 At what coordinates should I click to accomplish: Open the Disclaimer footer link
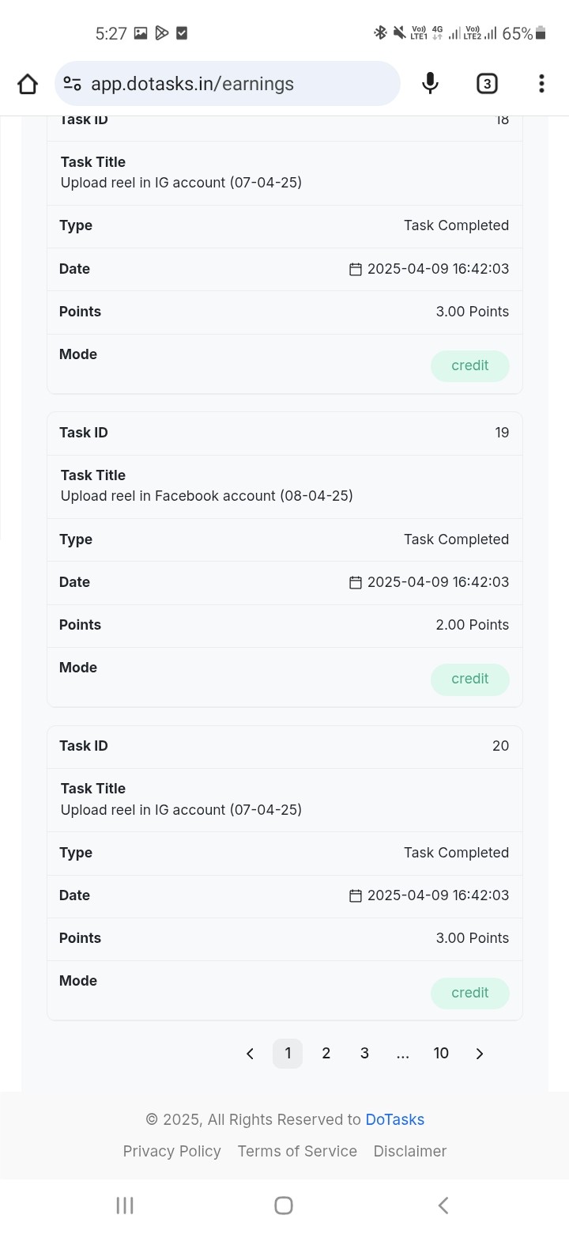[410, 1152]
